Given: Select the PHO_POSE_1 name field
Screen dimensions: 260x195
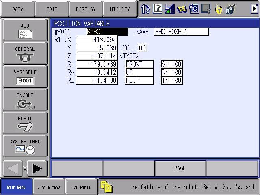Looking at the screenshot, I should pos(182,32).
